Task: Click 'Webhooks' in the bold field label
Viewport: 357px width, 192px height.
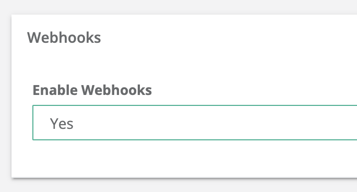Action: (116, 90)
